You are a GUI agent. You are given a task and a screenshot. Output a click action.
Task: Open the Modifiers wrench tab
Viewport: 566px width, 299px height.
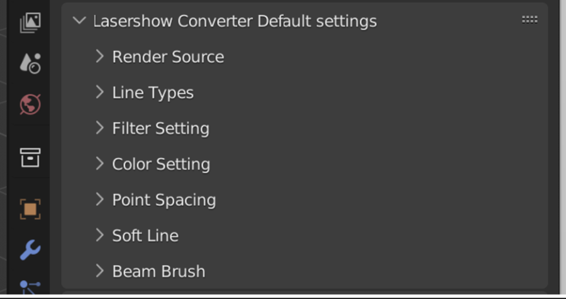pos(30,250)
